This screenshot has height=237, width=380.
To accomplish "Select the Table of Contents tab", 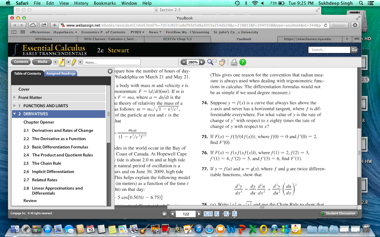I will click(x=28, y=73).
